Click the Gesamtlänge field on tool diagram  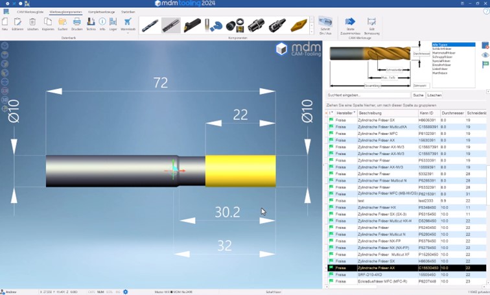373,86
